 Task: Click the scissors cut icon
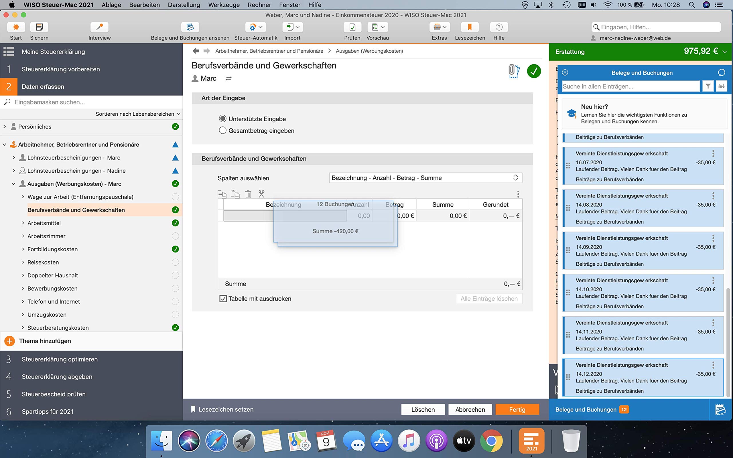[x=261, y=194]
